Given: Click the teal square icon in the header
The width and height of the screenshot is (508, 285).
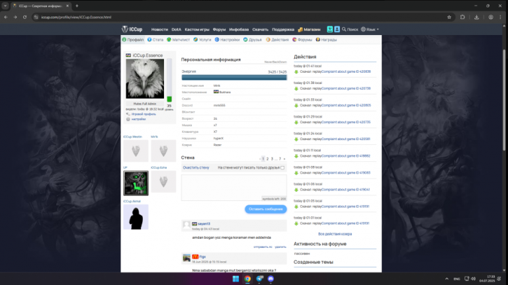Looking at the screenshot, I should pos(330,29).
